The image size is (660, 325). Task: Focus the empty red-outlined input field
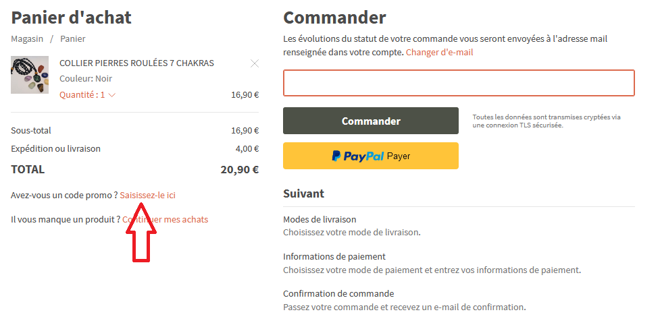(x=459, y=83)
